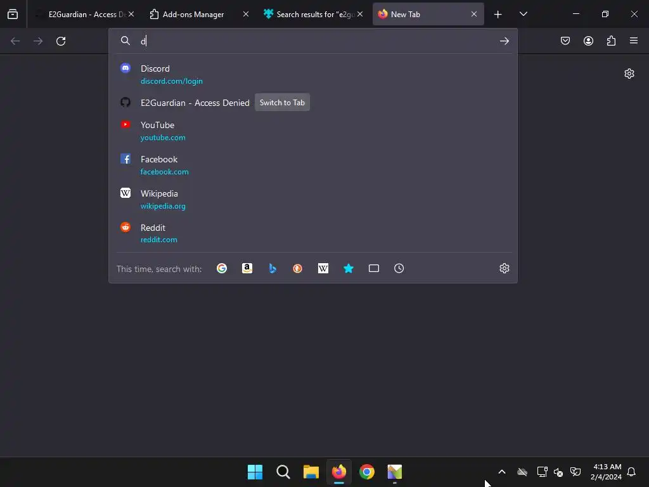This screenshot has width=649, height=487.
Task: Search this time with Wikipedia
Action: 323,268
